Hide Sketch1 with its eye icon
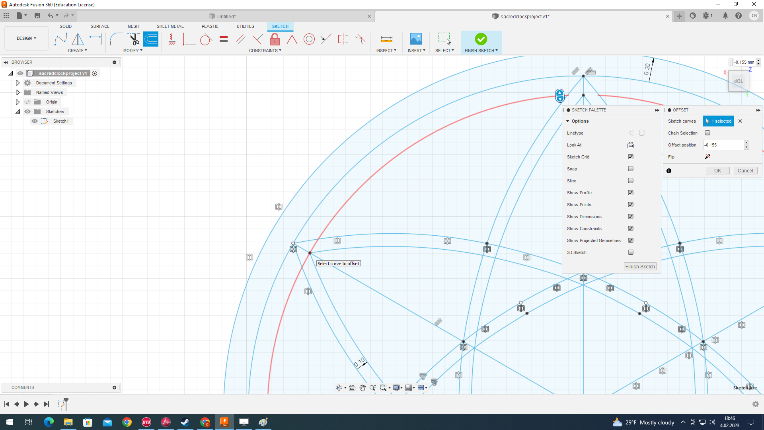The width and height of the screenshot is (764, 430). coord(35,121)
